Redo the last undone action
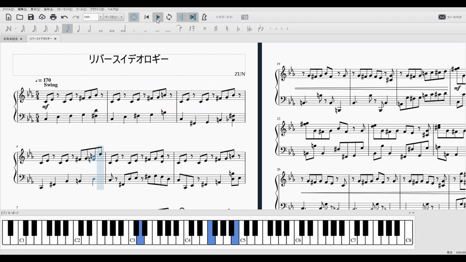The image size is (466, 262). (x=76, y=17)
